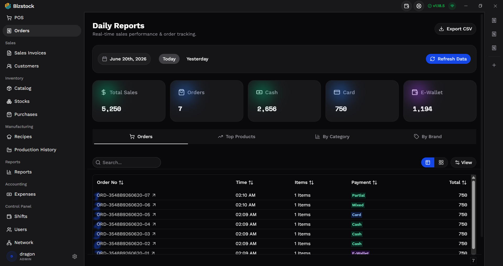The width and height of the screenshot is (503, 266).
Task: Click the wifi connection status icon
Action: point(452,6)
